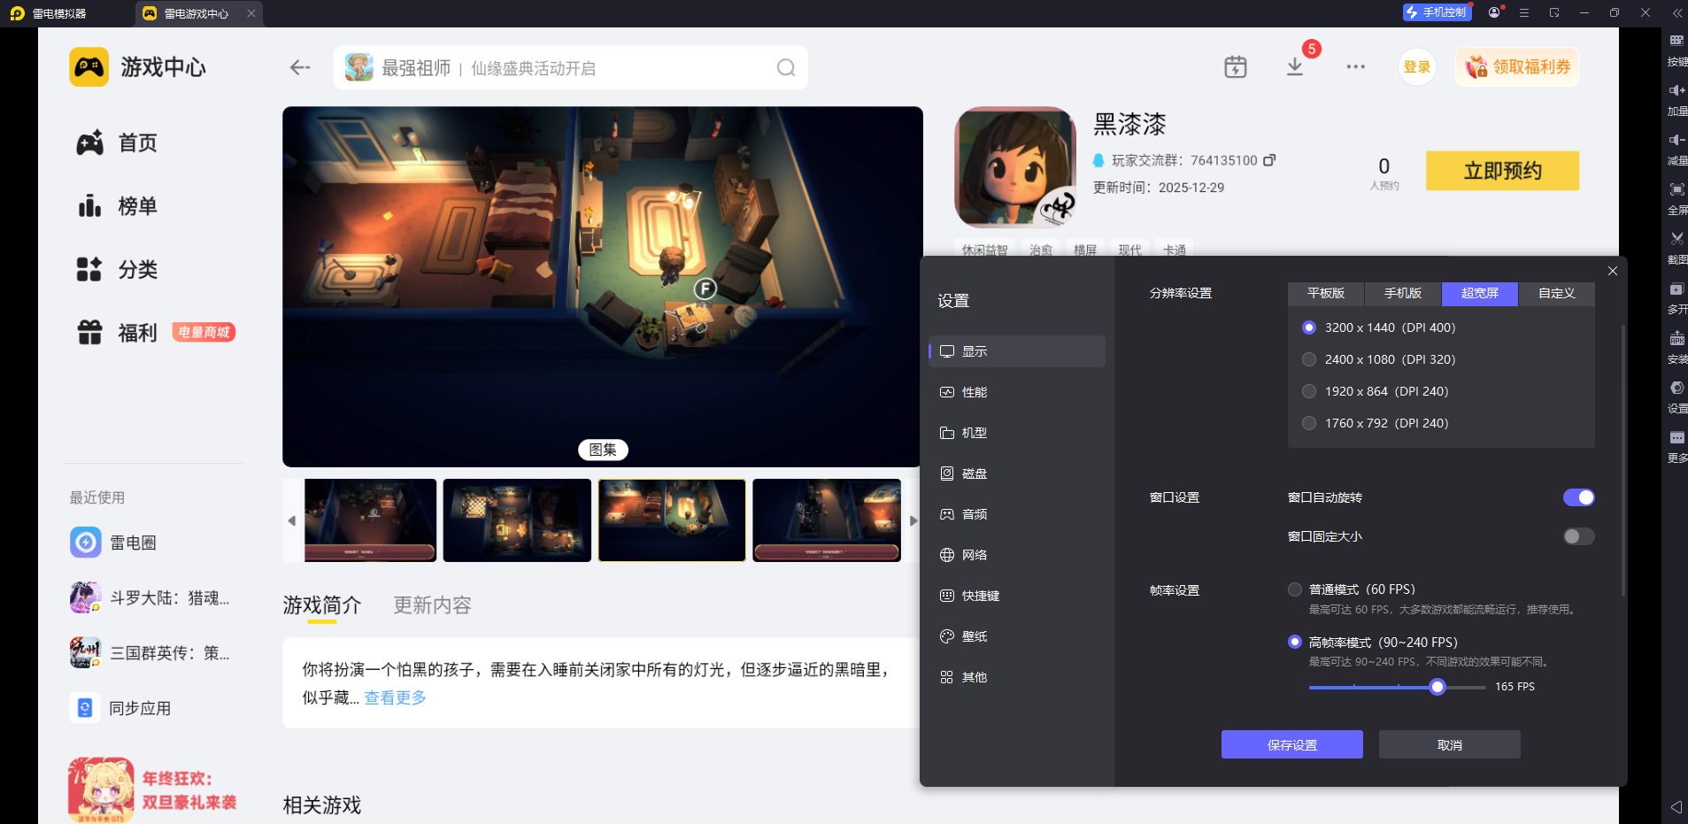This screenshot has height=824, width=1688.
Task: Click 立即预约 to pre-register game
Action: [1502, 171]
